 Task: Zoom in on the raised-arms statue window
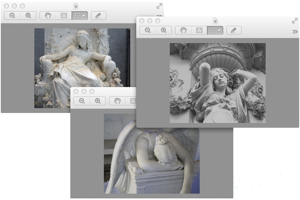pos(163,30)
